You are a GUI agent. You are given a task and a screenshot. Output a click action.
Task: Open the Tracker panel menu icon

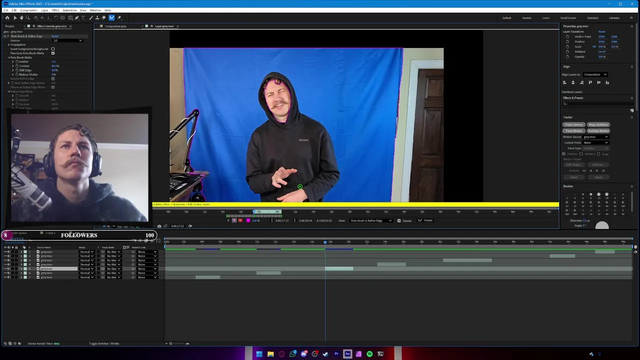click(x=632, y=117)
